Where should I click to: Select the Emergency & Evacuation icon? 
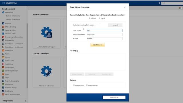tap(3, 37)
